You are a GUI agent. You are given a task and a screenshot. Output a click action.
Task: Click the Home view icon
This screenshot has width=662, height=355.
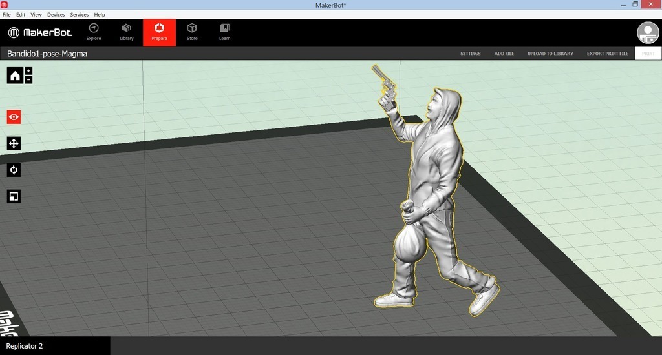[x=15, y=76]
